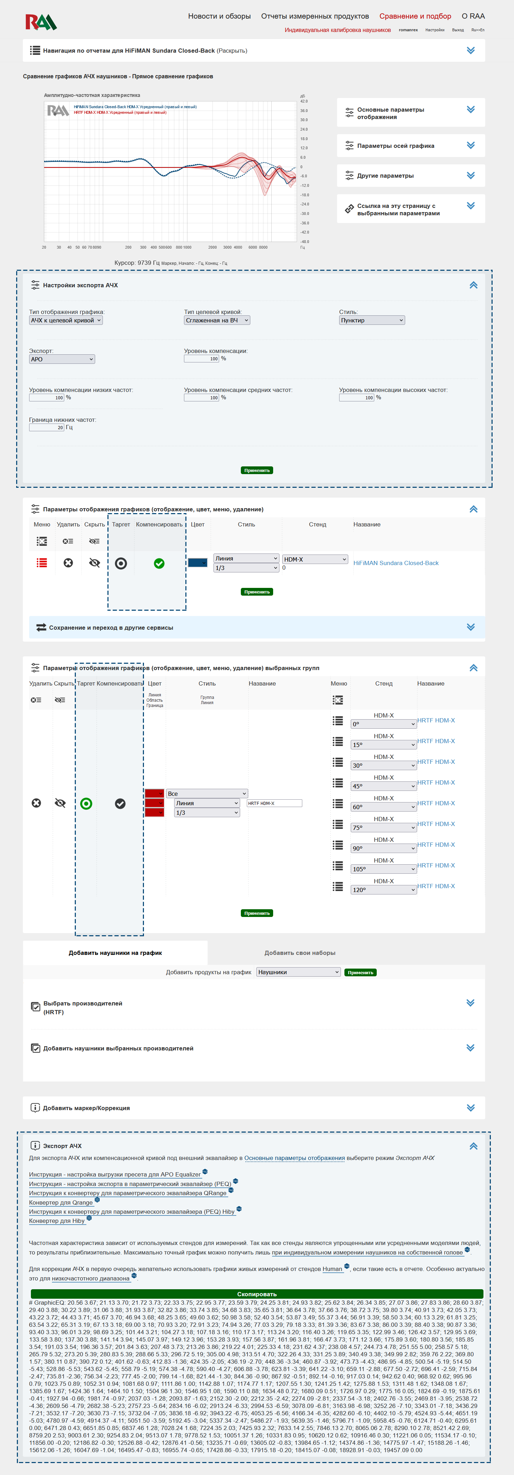Toggle green Компенсировать check for HiFiMAN Sundara

click(x=159, y=563)
